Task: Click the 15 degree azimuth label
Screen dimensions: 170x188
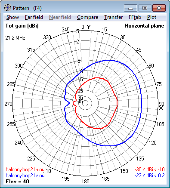Action: pyautogui.click(x=104, y=30)
